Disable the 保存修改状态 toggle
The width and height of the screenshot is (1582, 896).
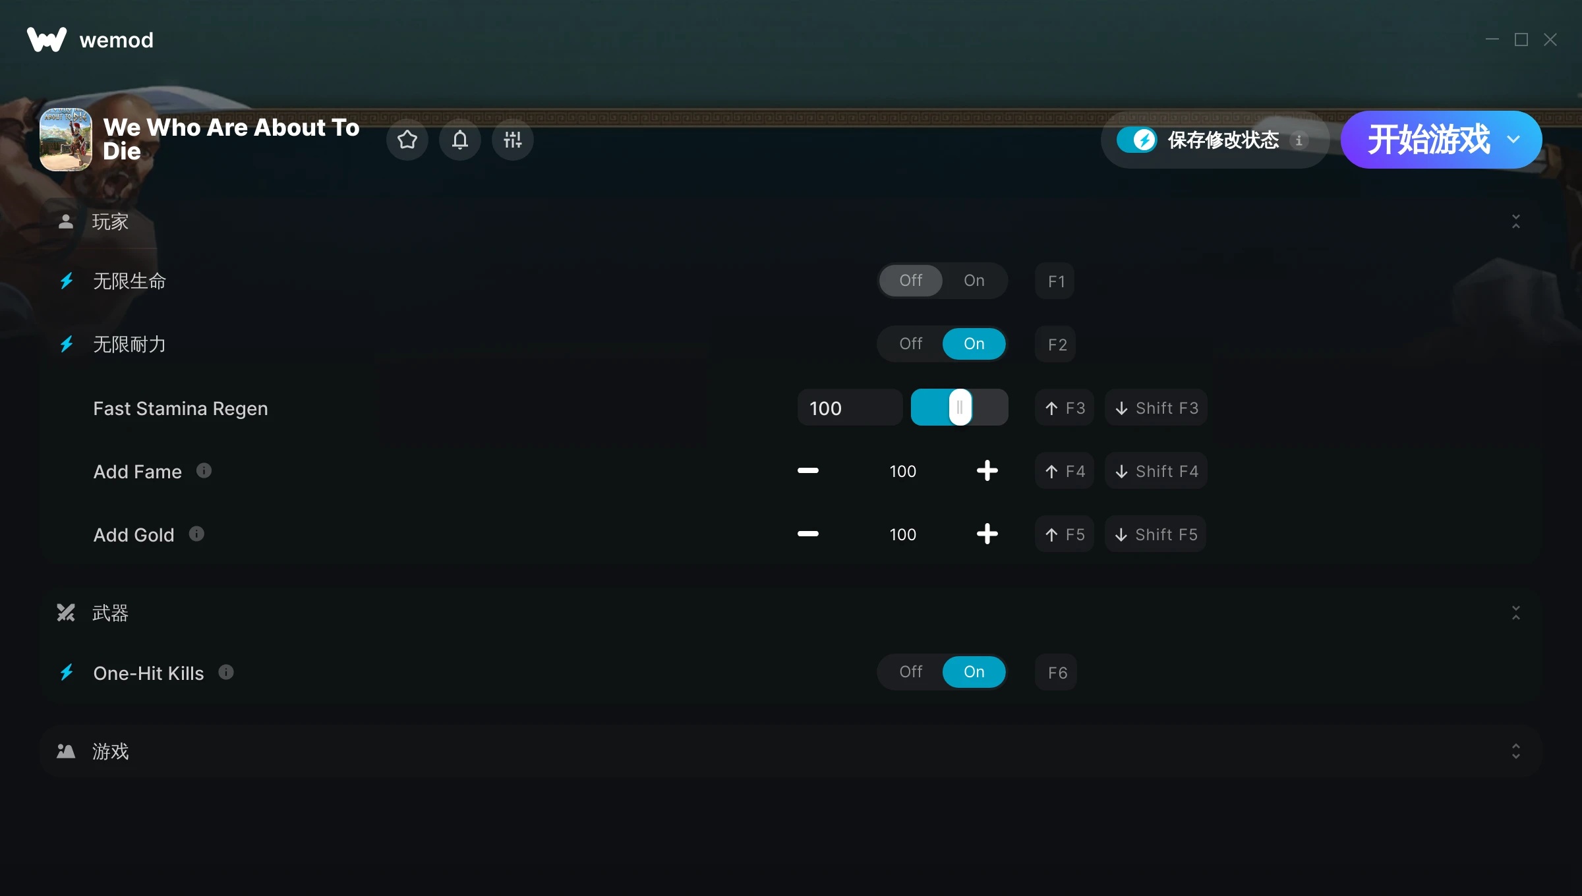tap(1136, 140)
